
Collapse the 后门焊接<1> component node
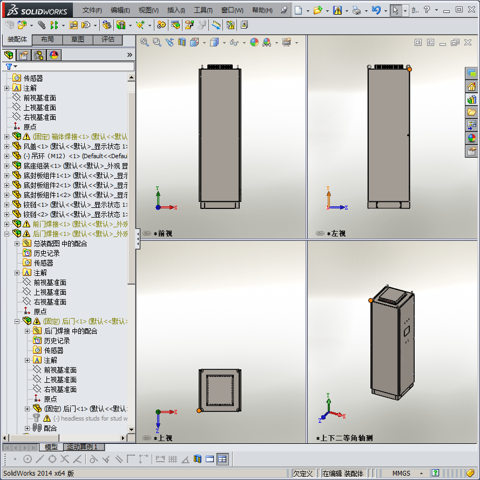point(6,234)
